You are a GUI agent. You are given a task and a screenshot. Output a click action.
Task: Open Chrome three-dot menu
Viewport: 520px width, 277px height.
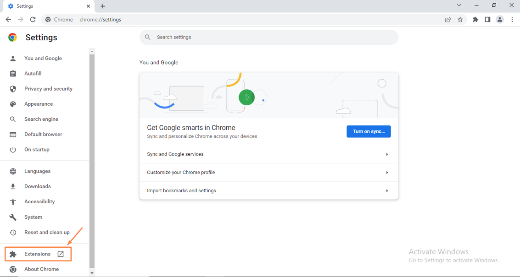(x=512, y=20)
